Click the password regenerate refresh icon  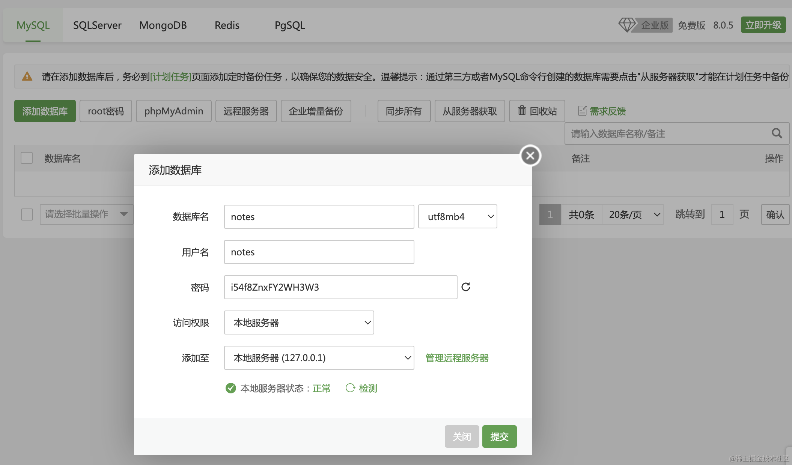pos(466,287)
